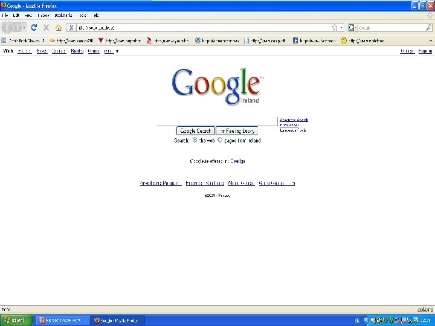
Task: Open the File menu
Action: pos(5,16)
